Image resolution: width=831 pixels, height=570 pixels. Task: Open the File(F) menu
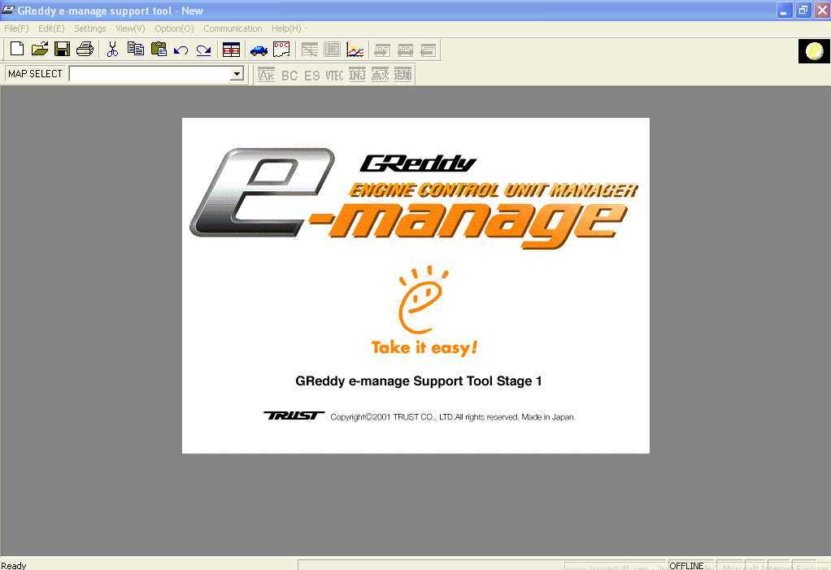coord(16,28)
